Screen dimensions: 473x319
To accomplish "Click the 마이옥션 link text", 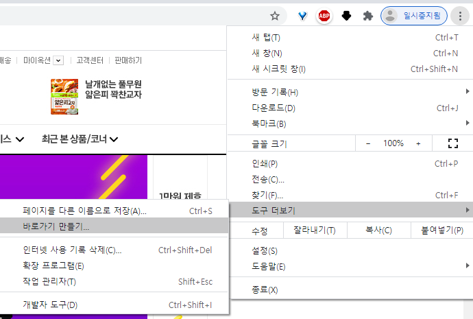I will 37,60.
